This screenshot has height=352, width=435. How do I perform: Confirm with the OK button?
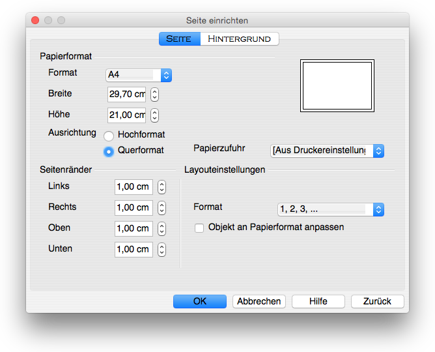(200, 301)
